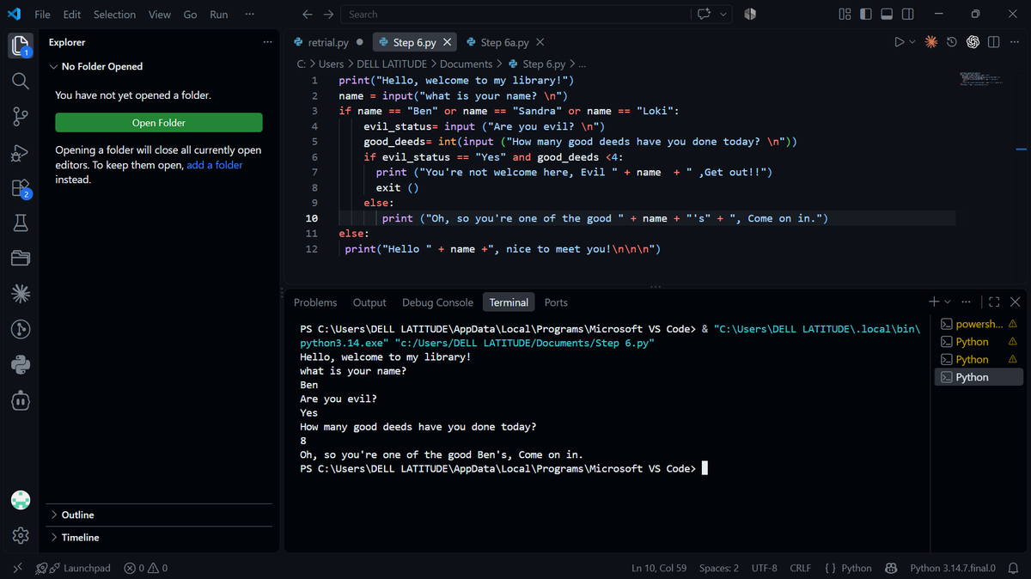Open the View menu

click(159, 15)
